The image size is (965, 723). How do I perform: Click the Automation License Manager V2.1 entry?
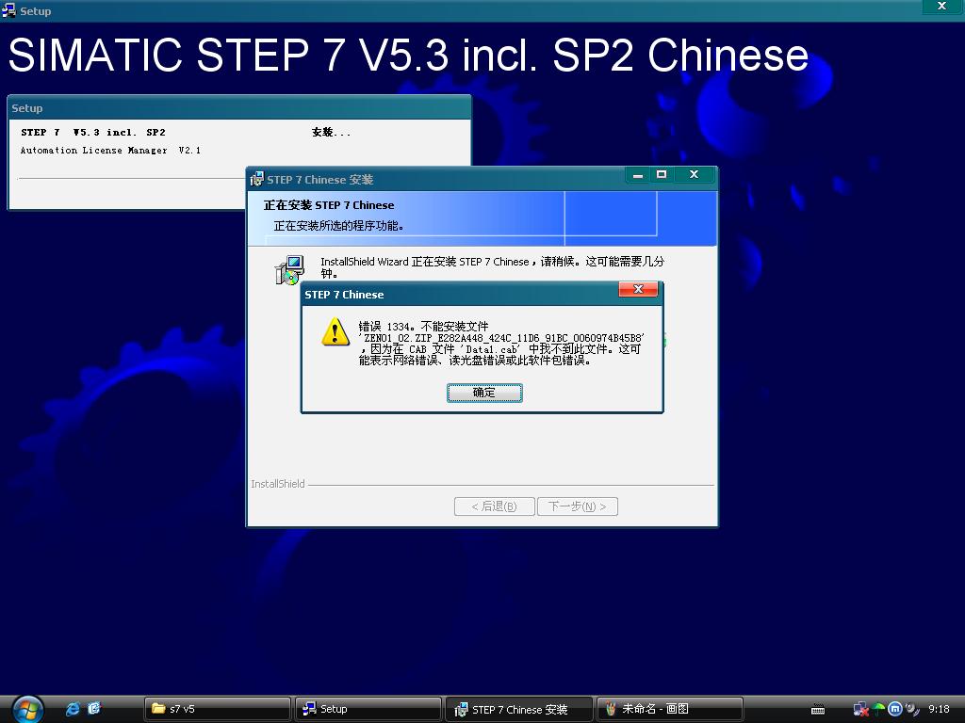pos(111,150)
